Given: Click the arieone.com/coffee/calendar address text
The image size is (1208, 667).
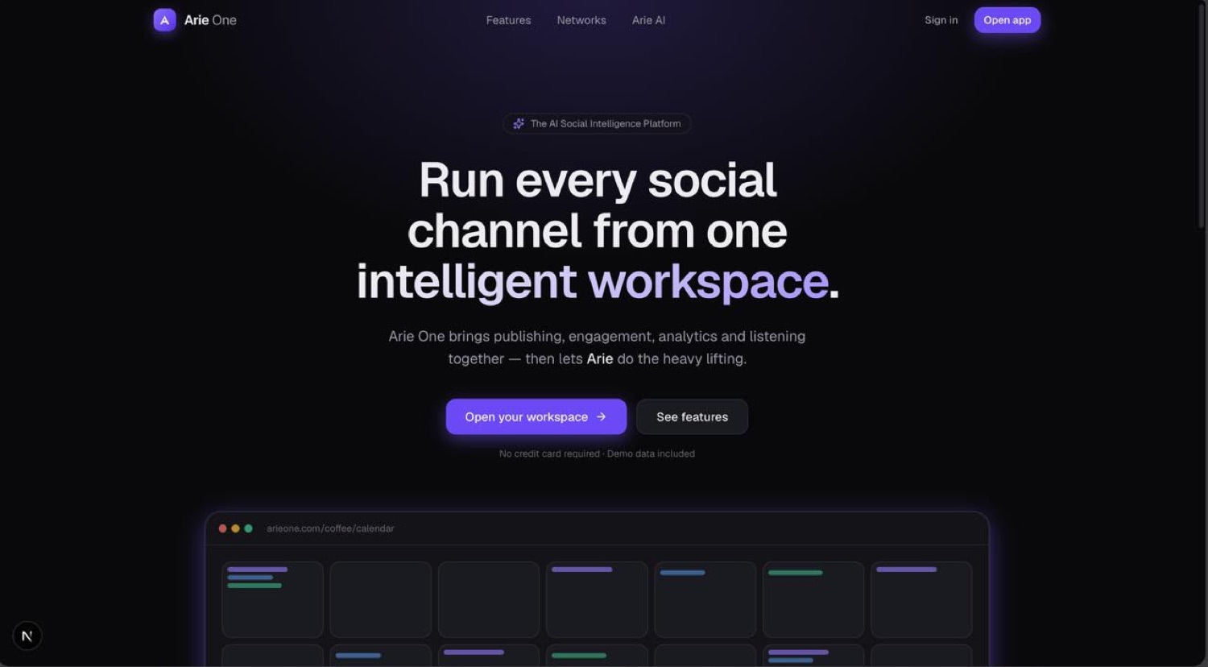Looking at the screenshot, I should click(x=330, y=528).
